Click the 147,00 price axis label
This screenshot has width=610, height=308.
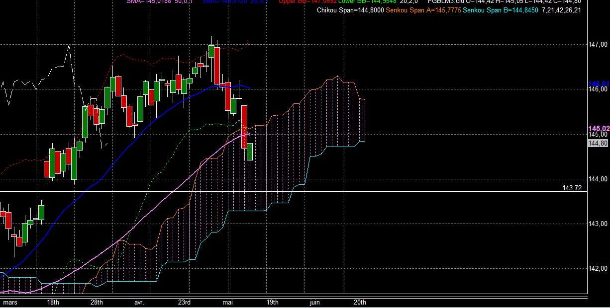pos(598,45)
